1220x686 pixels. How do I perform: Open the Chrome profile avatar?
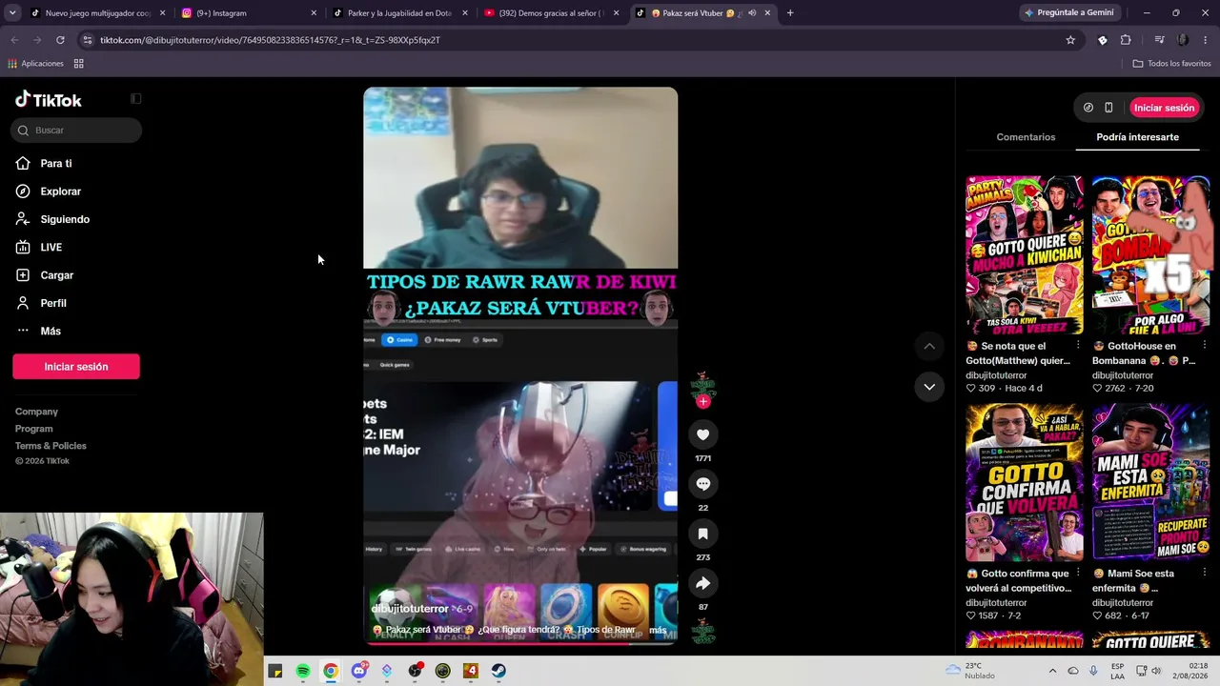[1183, 40]
